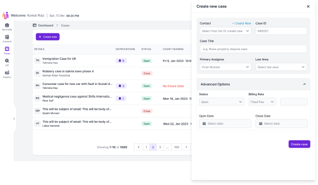Open the Law Area dropdown
The height and width of the screenshot is (185, 318).
click(x=281, y=67)
